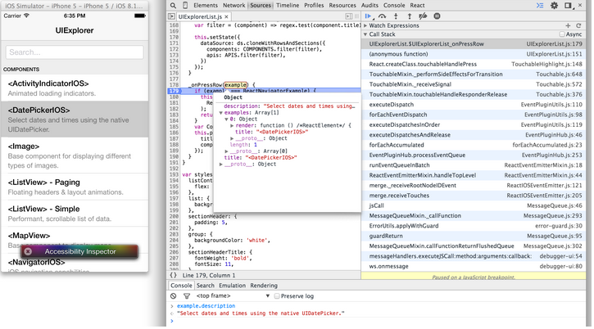Screen dimensions: 594x329
Task: Expand the Watch Expressions section
Action: [393, 25]
